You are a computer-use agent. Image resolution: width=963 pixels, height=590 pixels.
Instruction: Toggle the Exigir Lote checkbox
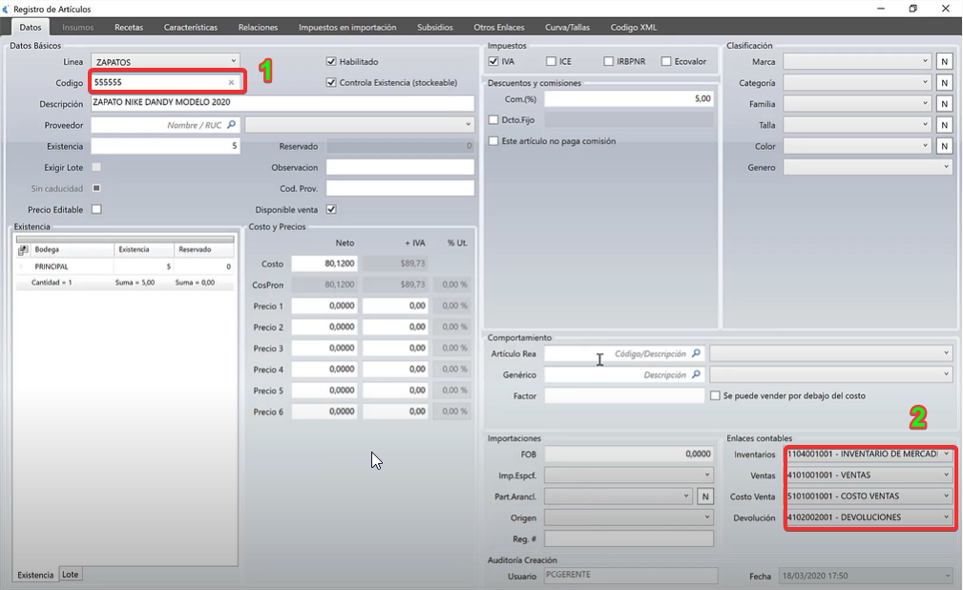[x=96, y=167]
